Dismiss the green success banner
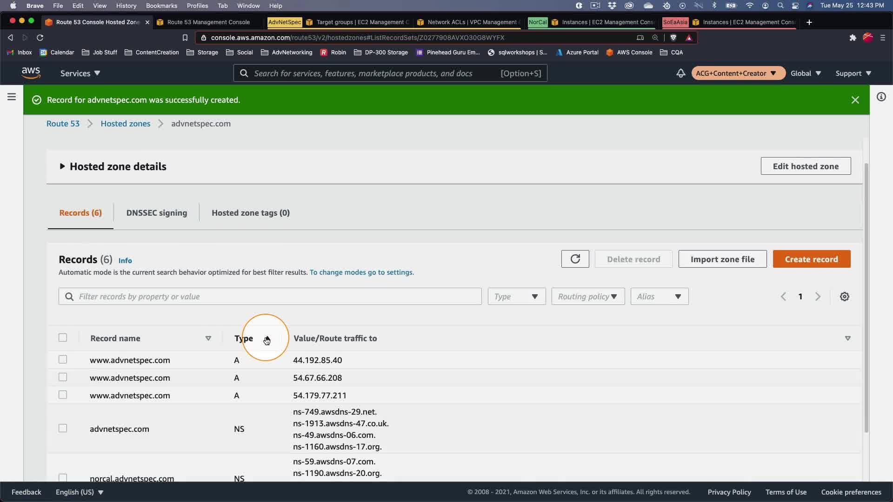The width and height of the screenshot is (893, 502). 855,100
